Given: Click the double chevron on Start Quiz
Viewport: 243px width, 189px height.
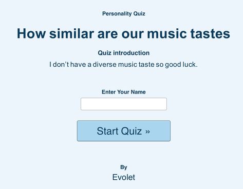Looking at the screenshot, I should click(147, 131).
